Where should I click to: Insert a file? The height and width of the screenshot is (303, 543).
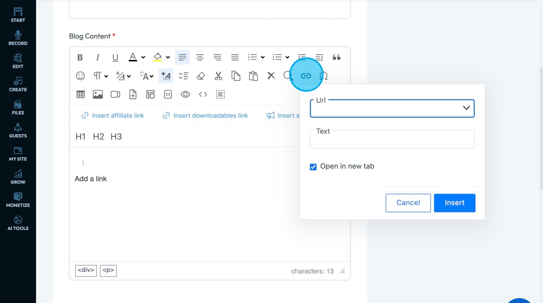coord(133,94)
